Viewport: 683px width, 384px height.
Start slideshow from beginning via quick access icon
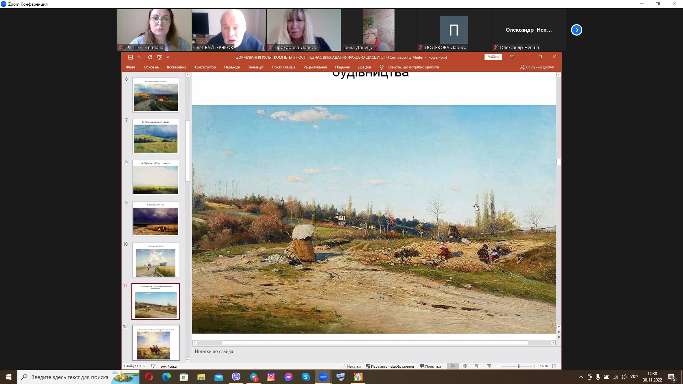[159, 57]
